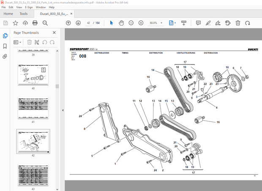Go to next page arrow
The height and width of the screenshot is (191, 262).
78,23
